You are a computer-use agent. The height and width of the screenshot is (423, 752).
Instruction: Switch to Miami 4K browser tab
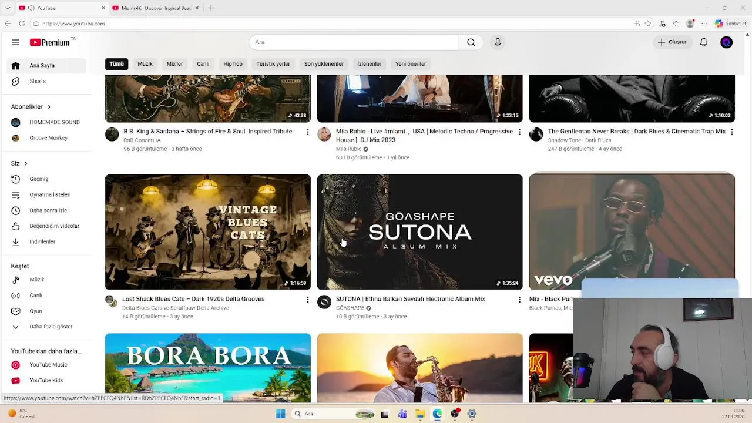[x=156, y=8]
